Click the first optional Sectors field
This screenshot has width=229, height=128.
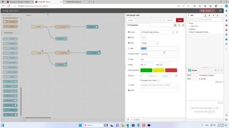[x=152, y=76]
